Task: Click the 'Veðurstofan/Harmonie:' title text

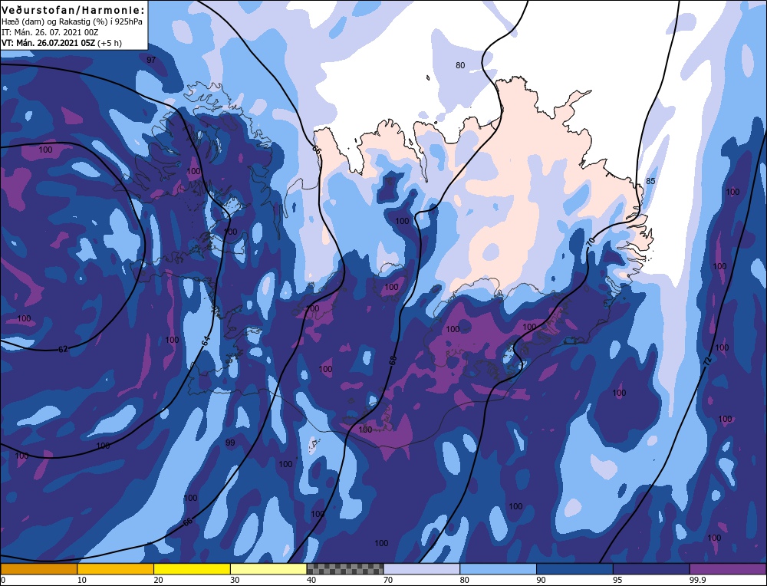Action: pos(74,10)
